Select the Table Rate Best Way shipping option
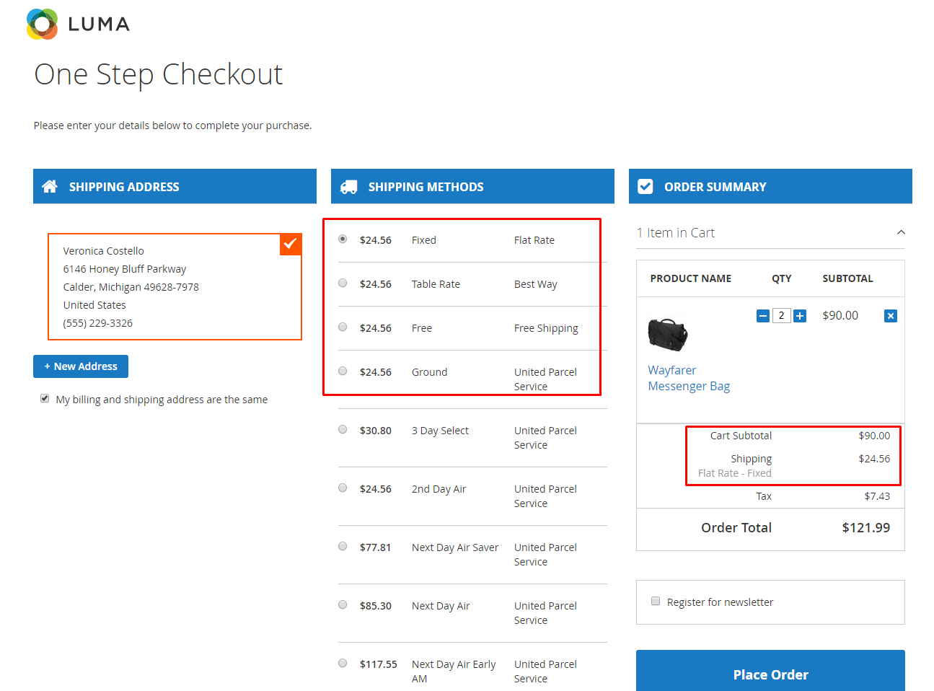 tap(343, 283)
